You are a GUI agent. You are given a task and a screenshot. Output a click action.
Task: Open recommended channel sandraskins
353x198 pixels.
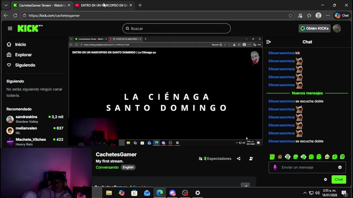35,119
